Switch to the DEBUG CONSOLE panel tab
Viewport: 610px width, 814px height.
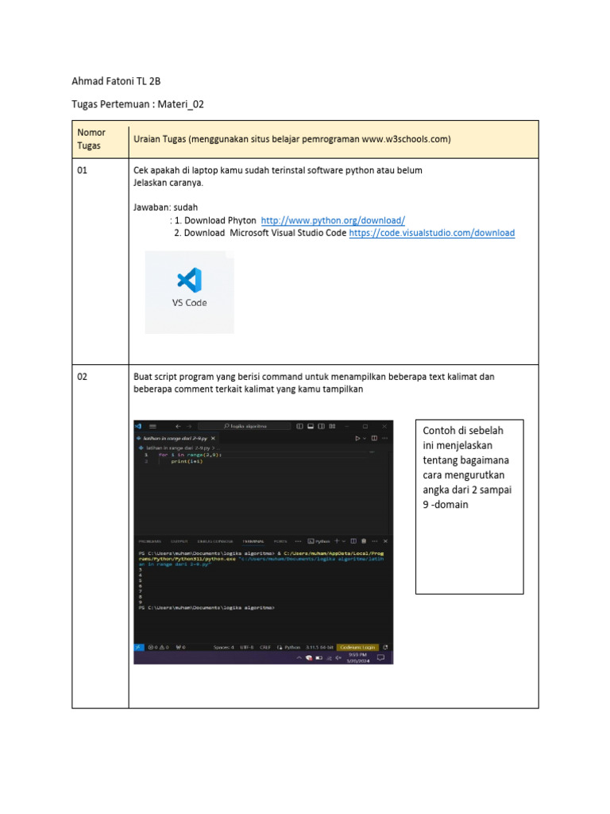click(x=215, y=541)
